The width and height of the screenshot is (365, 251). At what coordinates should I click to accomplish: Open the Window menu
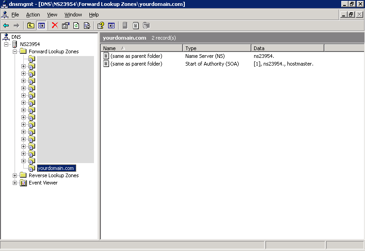pyautogui.click(x=73, y=15)
